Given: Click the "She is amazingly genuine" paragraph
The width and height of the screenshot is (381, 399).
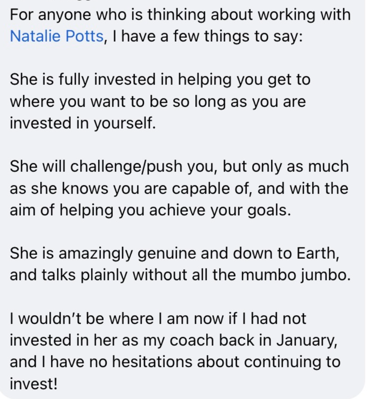Looking at the screenshot, I should (174, 254).
